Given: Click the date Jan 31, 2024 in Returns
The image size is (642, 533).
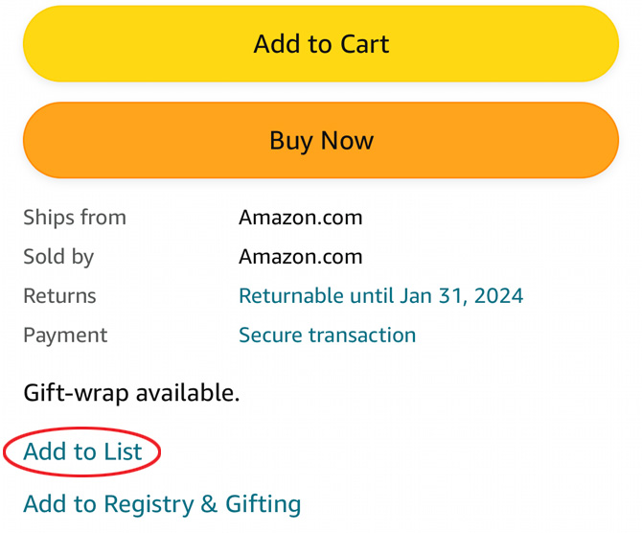Looking at the screenshot, I should pyautogui.click(x=462, y=296).
